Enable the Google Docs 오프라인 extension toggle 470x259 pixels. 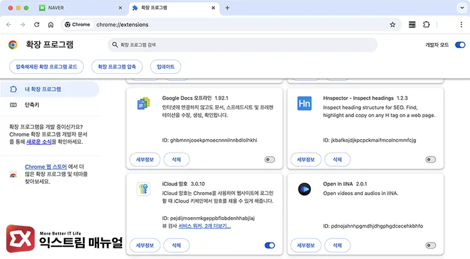[269, 160]
